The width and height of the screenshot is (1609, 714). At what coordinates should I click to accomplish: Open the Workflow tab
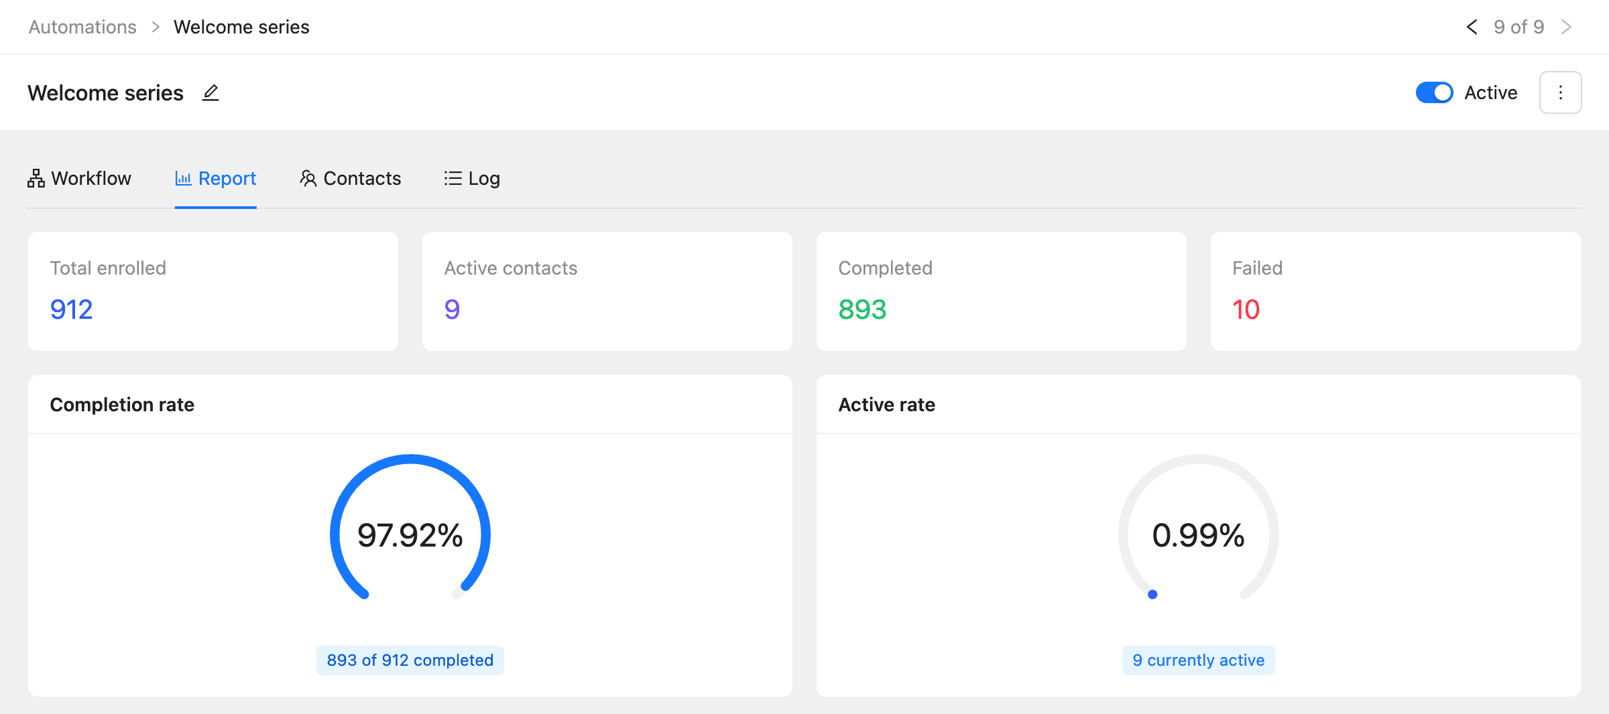tap(79, 178)
